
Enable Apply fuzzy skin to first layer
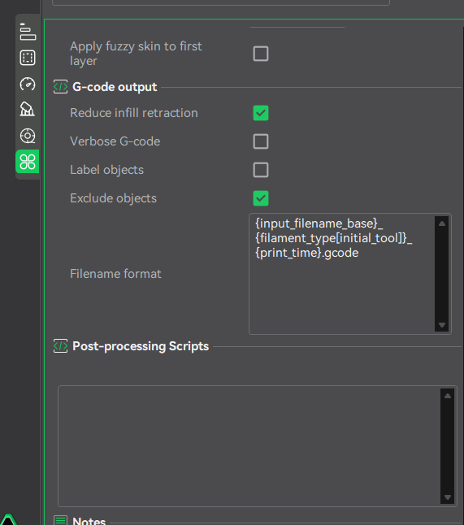[x=261, y=54]
